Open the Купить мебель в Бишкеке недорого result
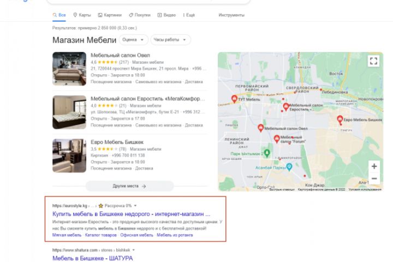The image size is (393, 262). (x=132, y=214)
